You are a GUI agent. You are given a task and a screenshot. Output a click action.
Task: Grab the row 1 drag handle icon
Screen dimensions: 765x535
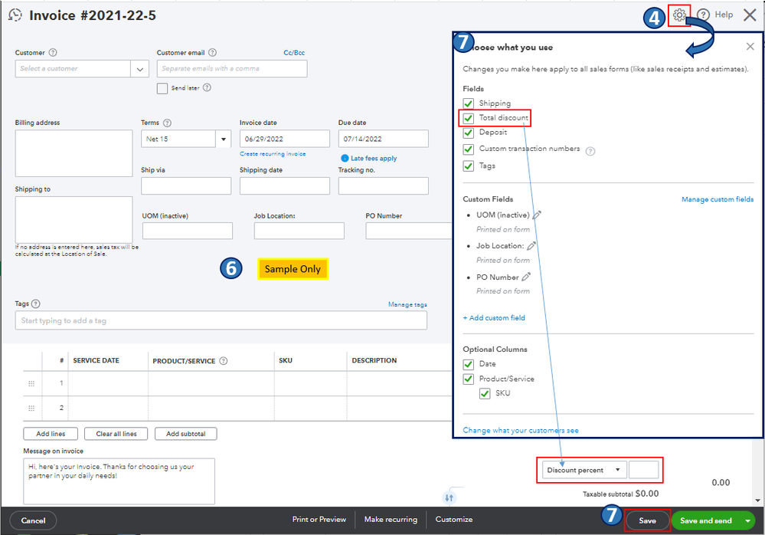pyautogui.click(x=31, y=384)
